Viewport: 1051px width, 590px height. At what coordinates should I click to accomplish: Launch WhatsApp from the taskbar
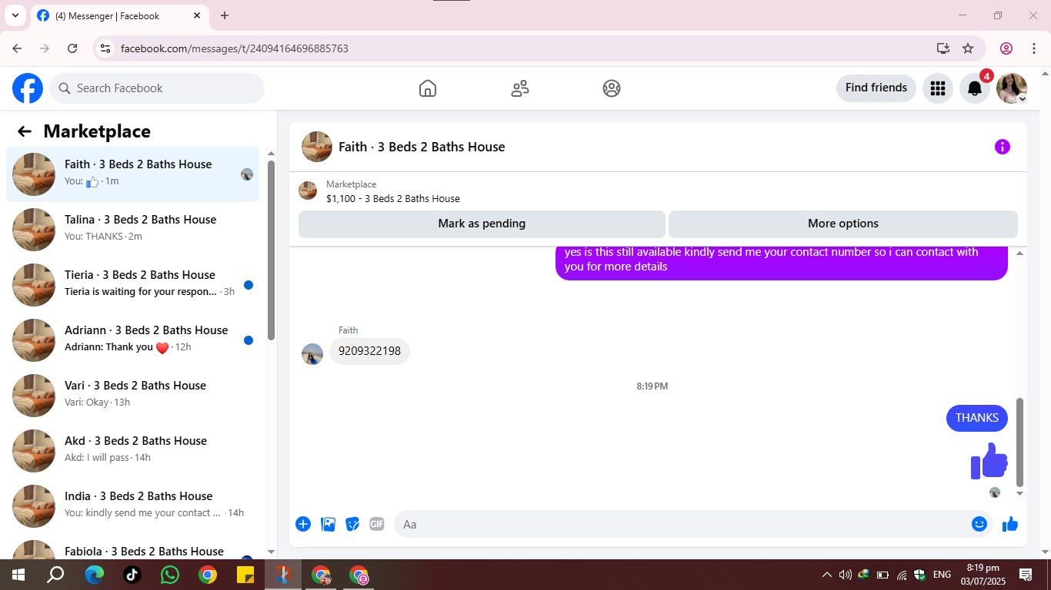point(169,575)
